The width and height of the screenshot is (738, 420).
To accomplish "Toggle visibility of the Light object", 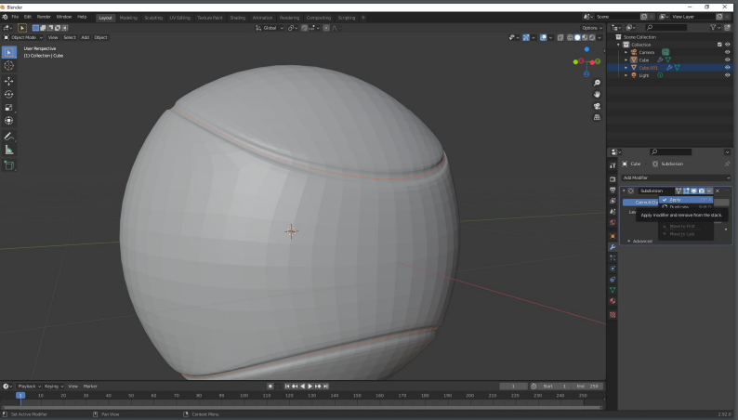I will pyautogui.click(x=727, y=75).
